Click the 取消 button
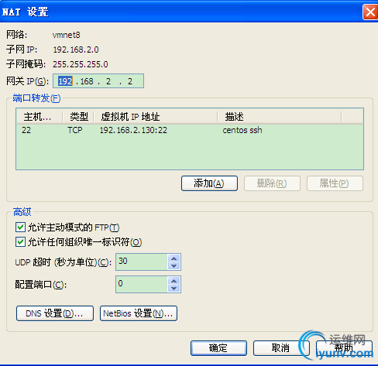 pos(281,348)
